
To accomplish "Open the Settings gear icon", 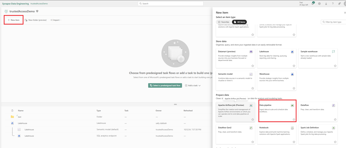I will (x=319, y=3).
